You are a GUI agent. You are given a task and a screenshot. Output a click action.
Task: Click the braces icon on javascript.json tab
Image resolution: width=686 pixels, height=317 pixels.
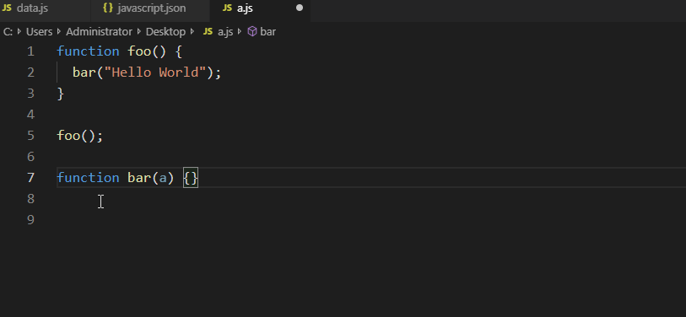(x=108, y=8)
